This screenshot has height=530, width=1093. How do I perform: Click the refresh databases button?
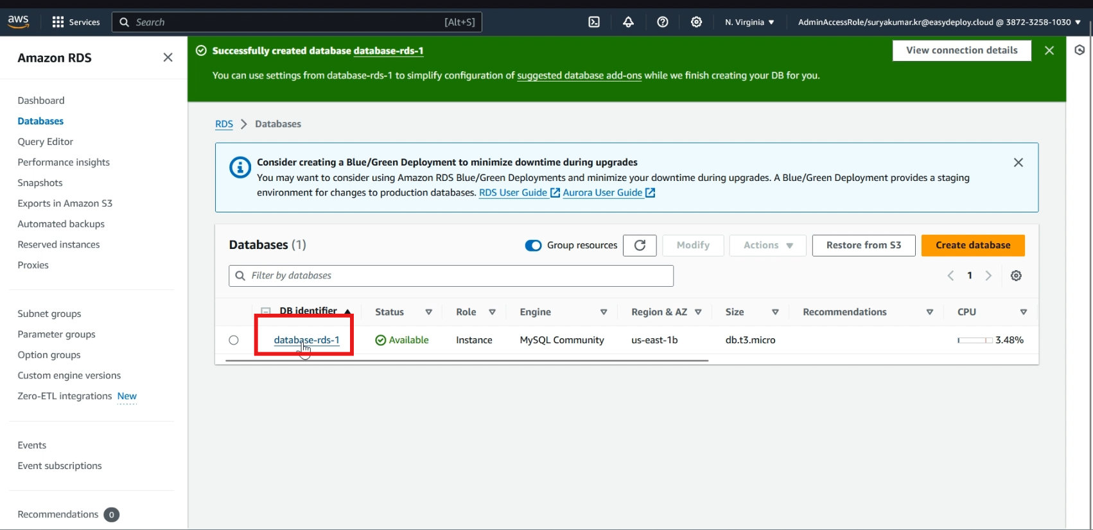(640, 245)
